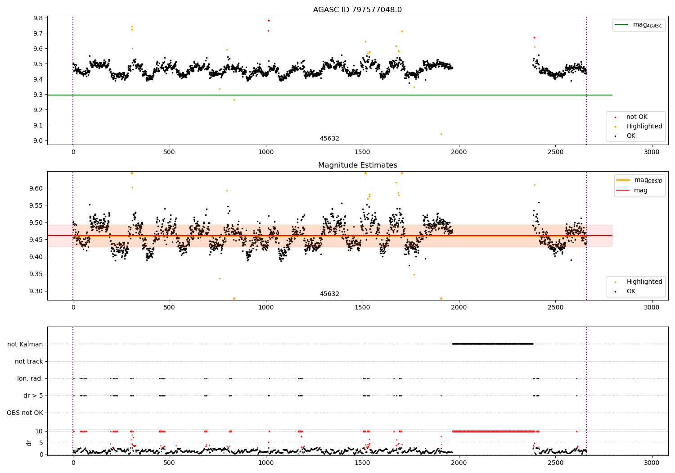Click the 9.3 tick on the first plot
Screen dimensions: 675x473
[x=38, y=95]
